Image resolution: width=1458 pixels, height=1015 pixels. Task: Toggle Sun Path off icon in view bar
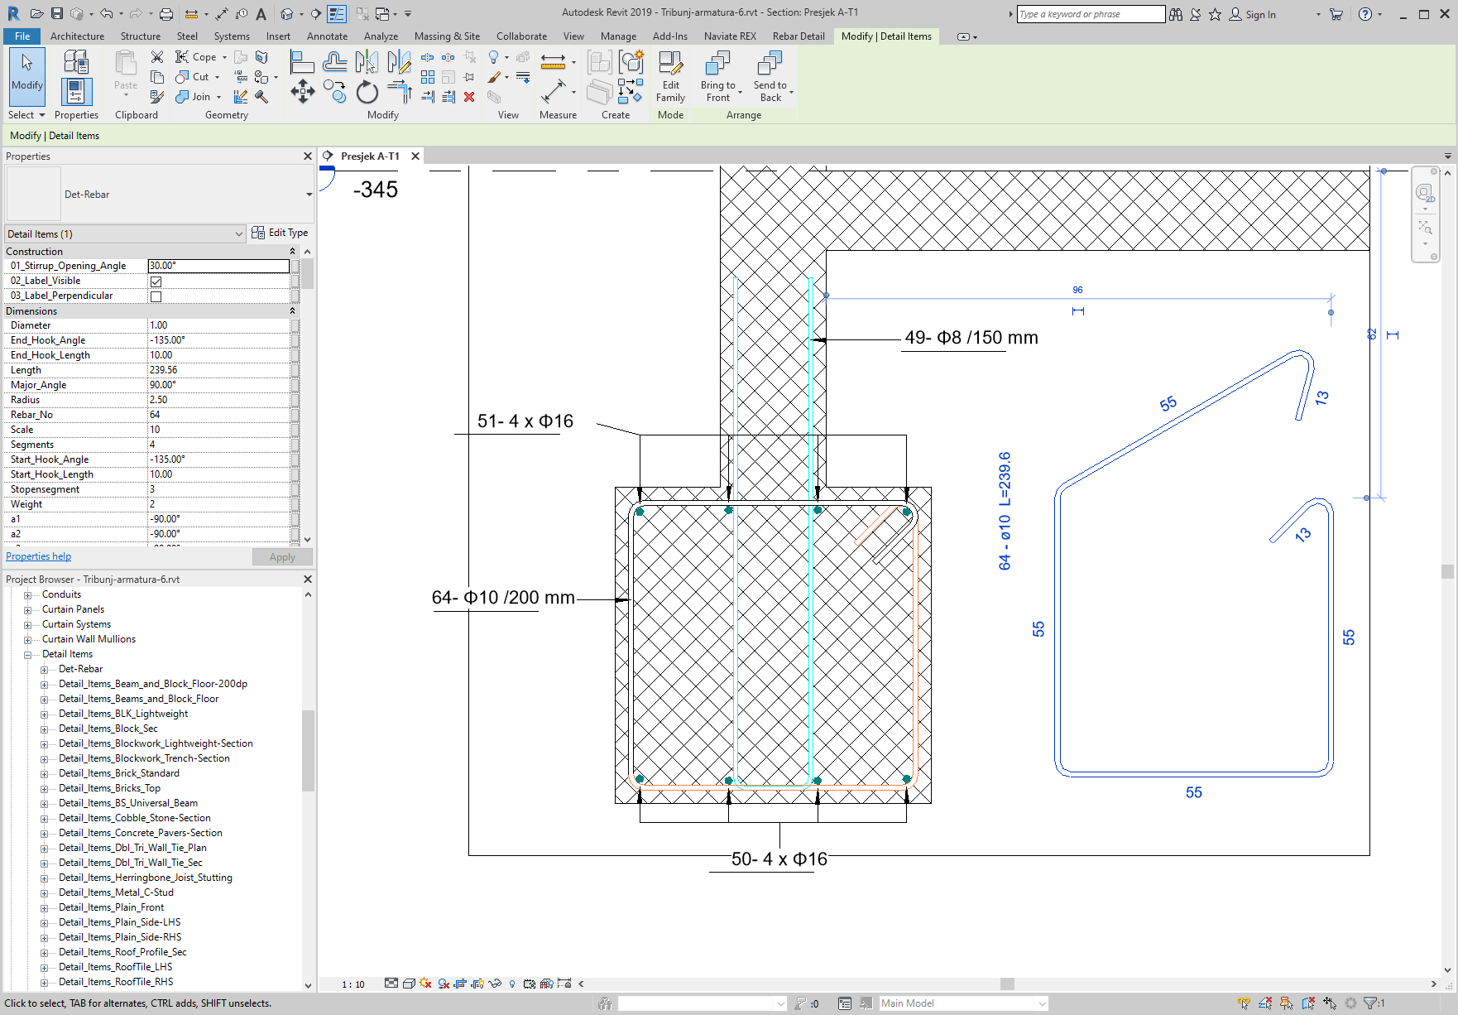click(x=425, y=984)
